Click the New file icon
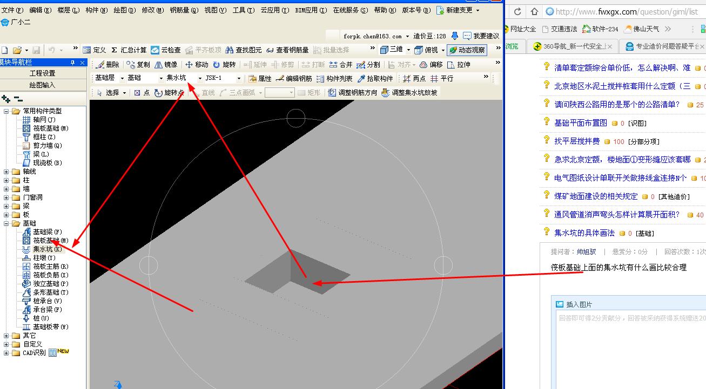The height and width of the screenshot is (389, 706). pyautogui.click(x=4, y=50)
